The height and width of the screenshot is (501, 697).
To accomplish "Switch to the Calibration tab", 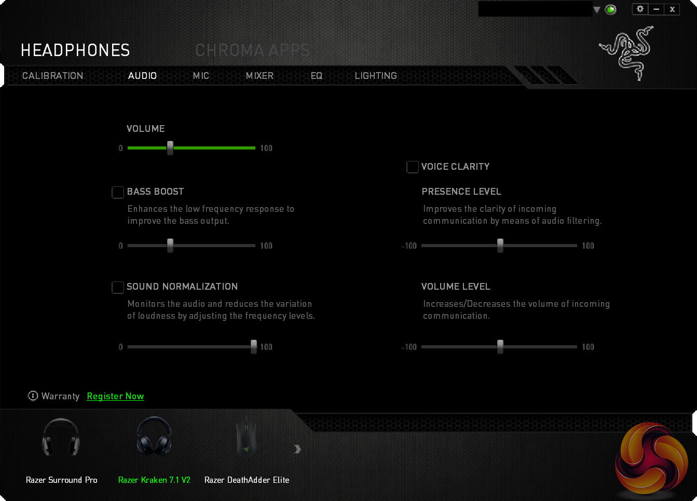I will (x=52, y=76).
